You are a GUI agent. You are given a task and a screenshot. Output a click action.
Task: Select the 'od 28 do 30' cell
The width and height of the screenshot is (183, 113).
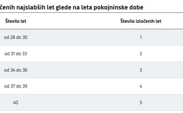(x=16, y=37)
